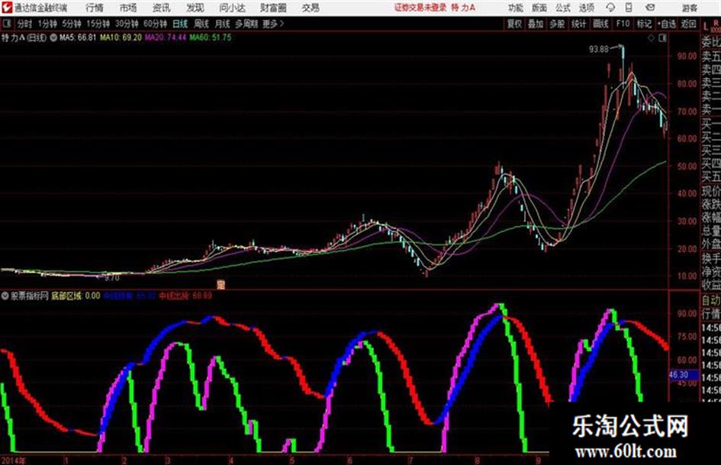Click the customer service headset icon
Image resolution: width=721 pixels, height=465 pixels.
coord(610,8)
